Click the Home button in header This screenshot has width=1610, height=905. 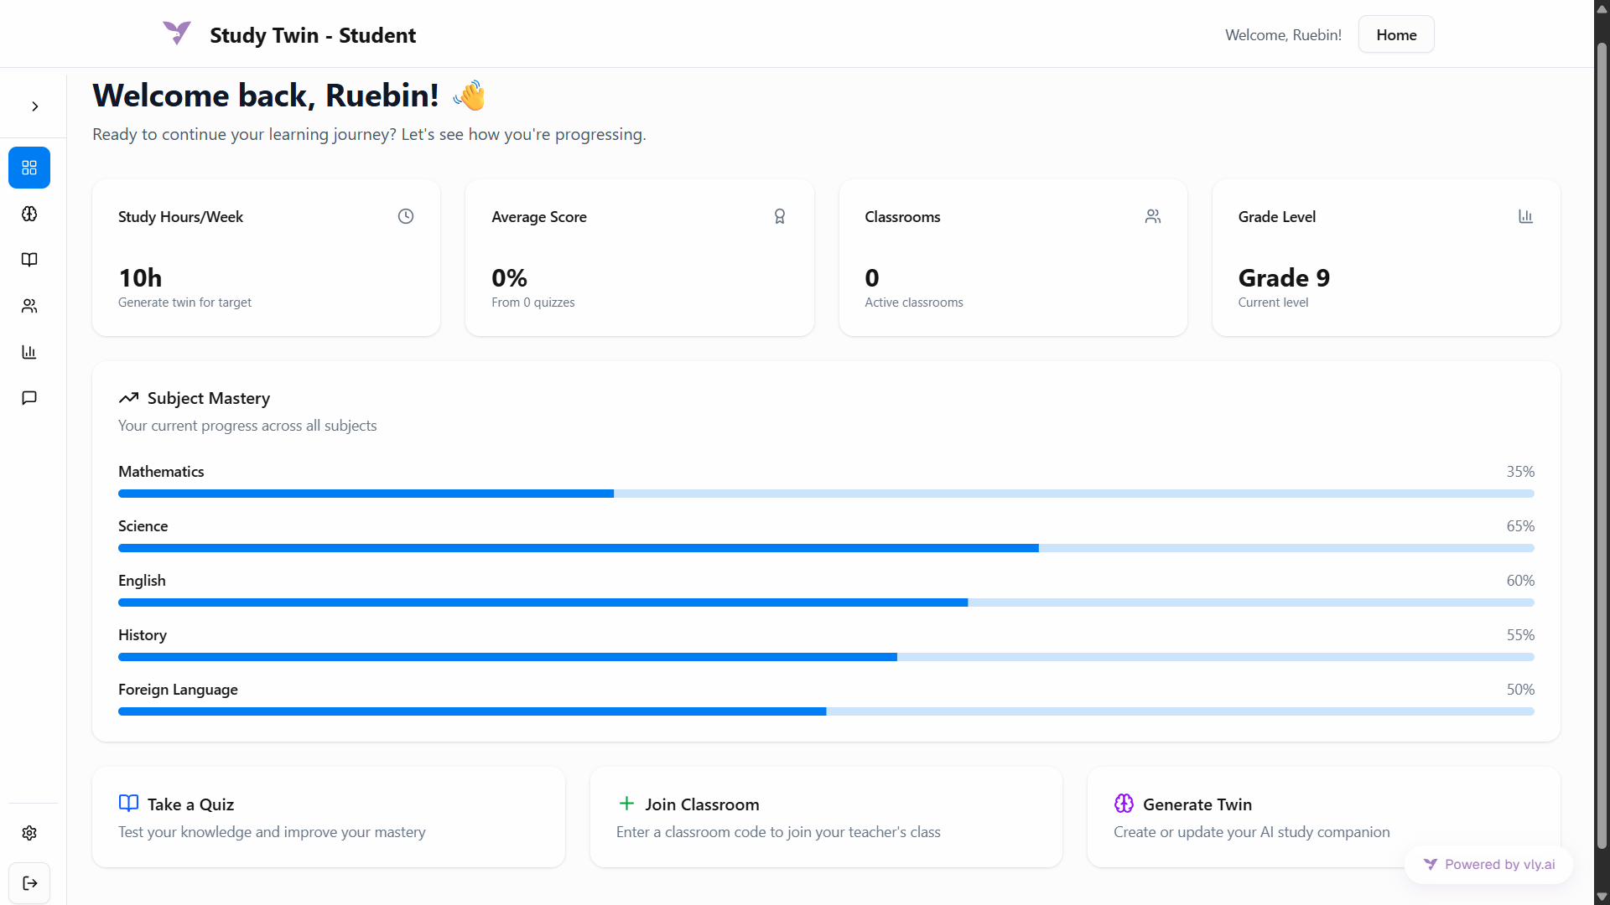[1396, 34]
